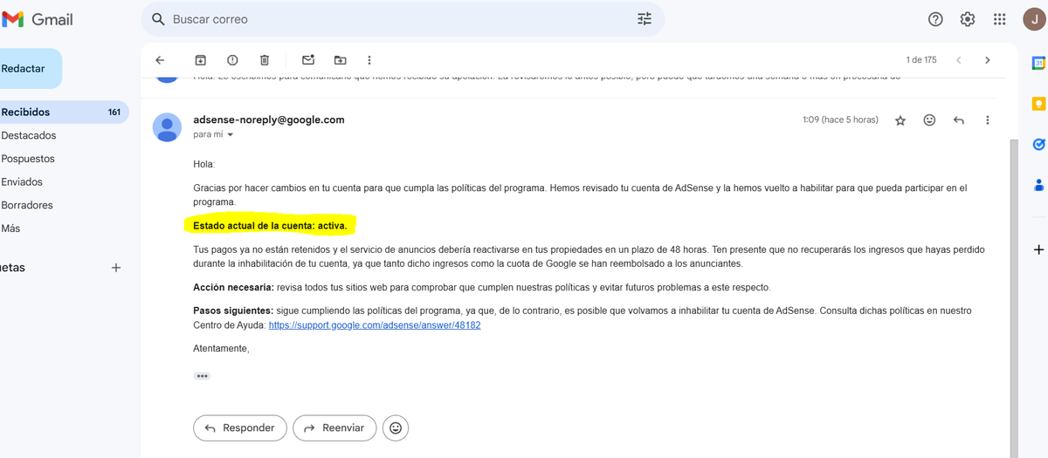Open the account avatar J
1048x458 pixels.
1033,19
